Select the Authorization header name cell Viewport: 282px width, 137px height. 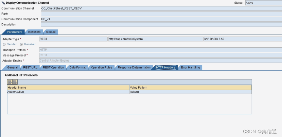pos(68,92)
